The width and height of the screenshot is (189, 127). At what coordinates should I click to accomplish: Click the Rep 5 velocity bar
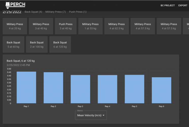134,89
